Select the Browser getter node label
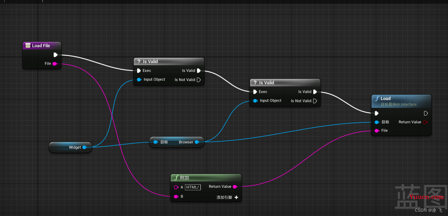The image size is (448, 216). point(186,142)
